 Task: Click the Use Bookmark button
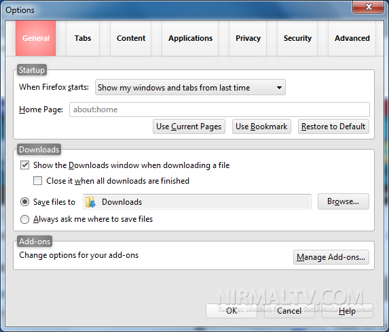[x=261, y=127]
